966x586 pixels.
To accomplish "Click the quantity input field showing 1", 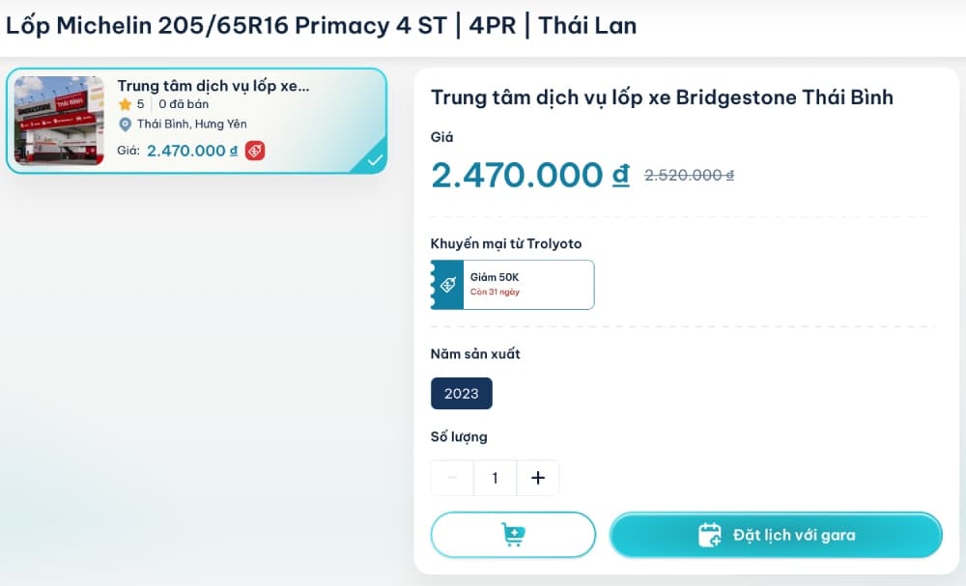I will (495, 478).
